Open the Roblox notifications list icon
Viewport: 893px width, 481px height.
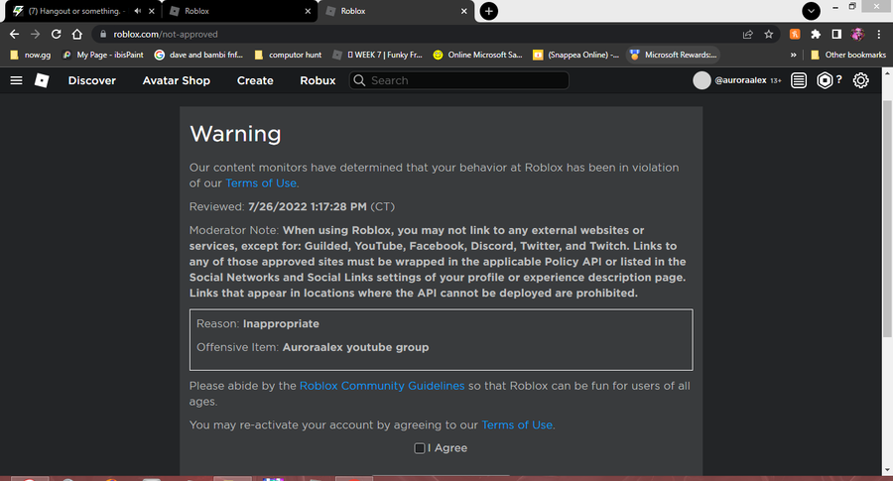(799, 80)
